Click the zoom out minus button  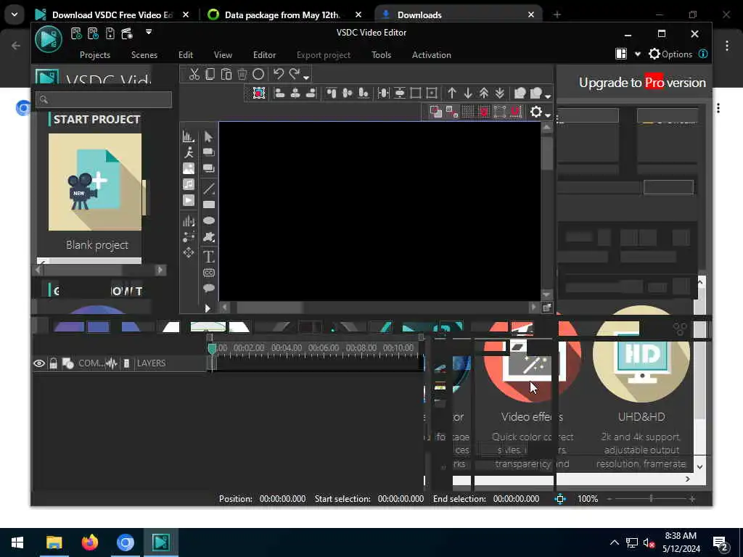coord(609,499)
